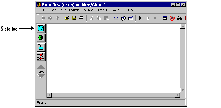This screenshot has width=221, height=108.
Task: Stop simulation with the stop button
Action: point(155,18)
